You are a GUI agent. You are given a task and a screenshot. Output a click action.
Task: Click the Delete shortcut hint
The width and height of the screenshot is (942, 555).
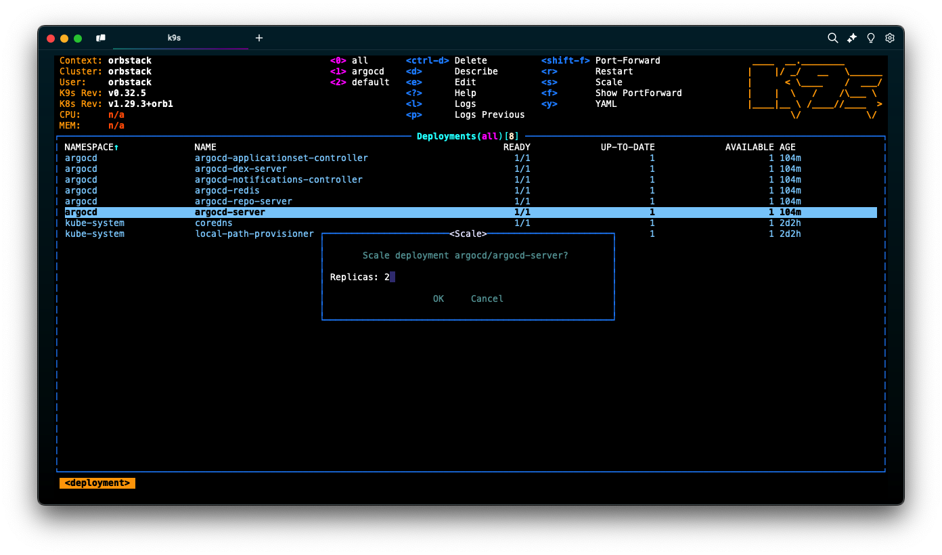(447, 60)
